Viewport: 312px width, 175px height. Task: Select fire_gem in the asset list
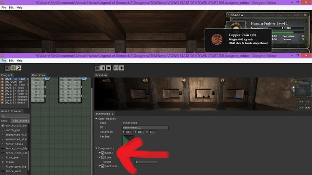12,157
